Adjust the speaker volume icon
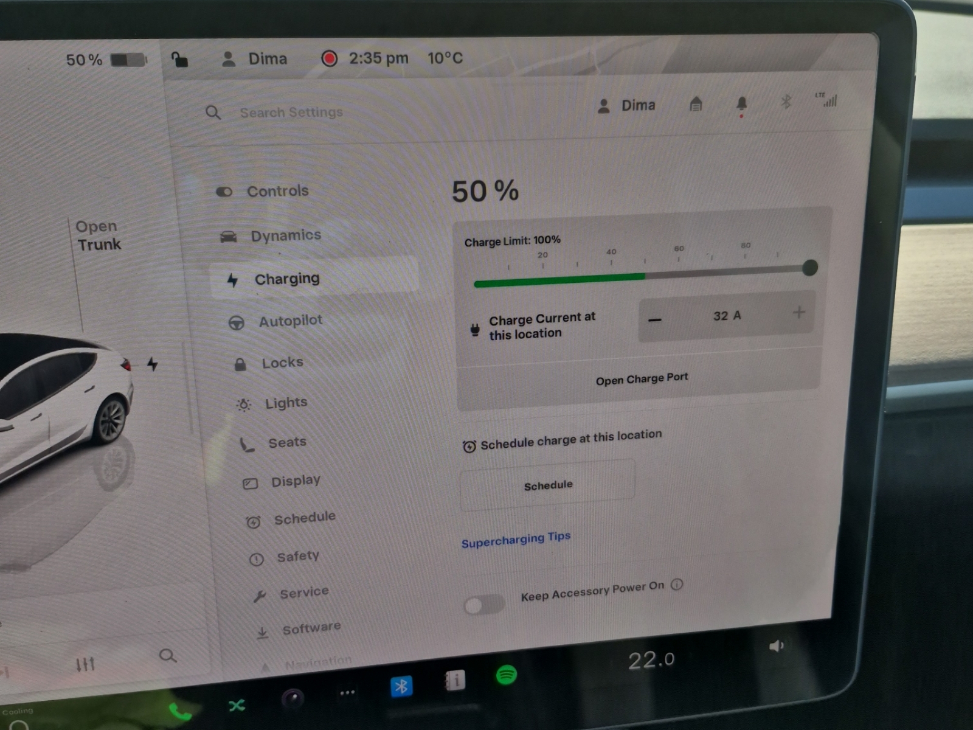This screenshot has height=730, width=973. click(776, 646)
